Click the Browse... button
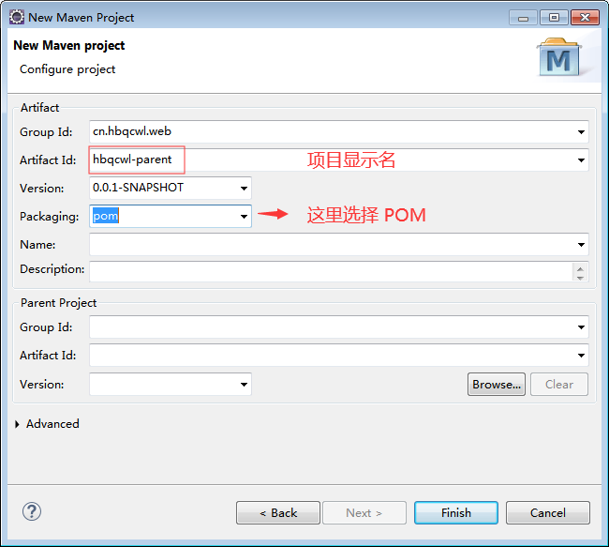 click(x=496, y=384)
